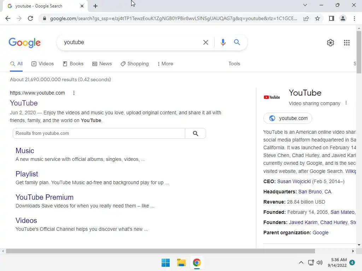Open San Bruno, CA headquarters link
Viewport: 362px width, 271px height.
(x=315, y=192)
